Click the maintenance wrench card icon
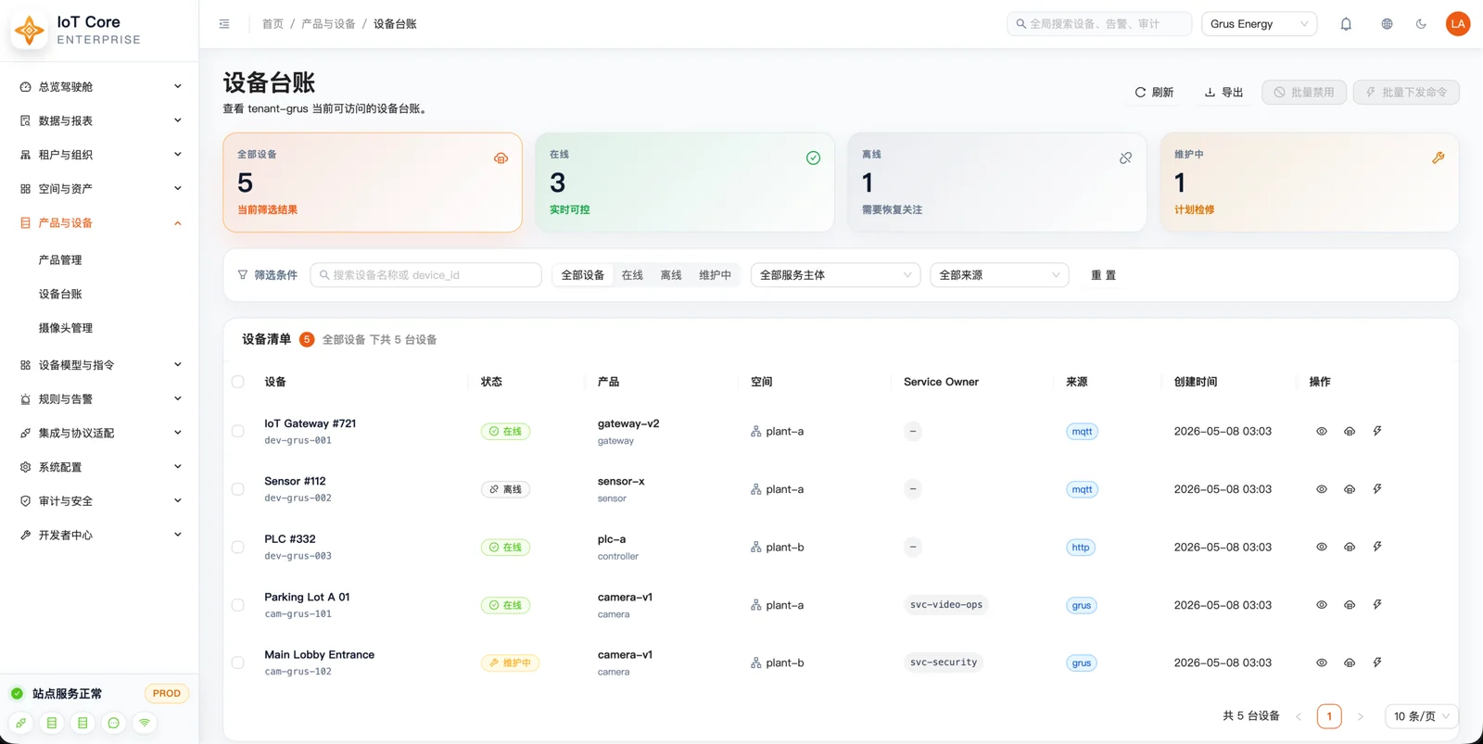This screenshot has height=744, width=1483. [1439, 158]
